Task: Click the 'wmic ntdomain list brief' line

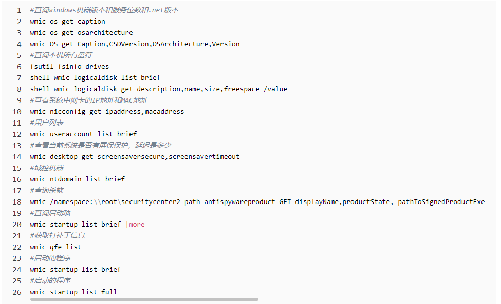Action: tap(77, 179)
